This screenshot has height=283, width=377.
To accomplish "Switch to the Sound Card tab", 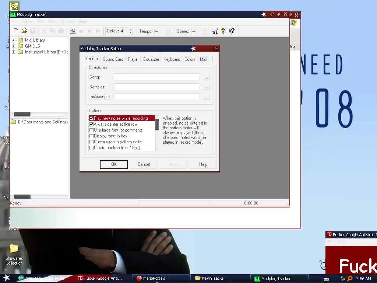I will (113, 59).
